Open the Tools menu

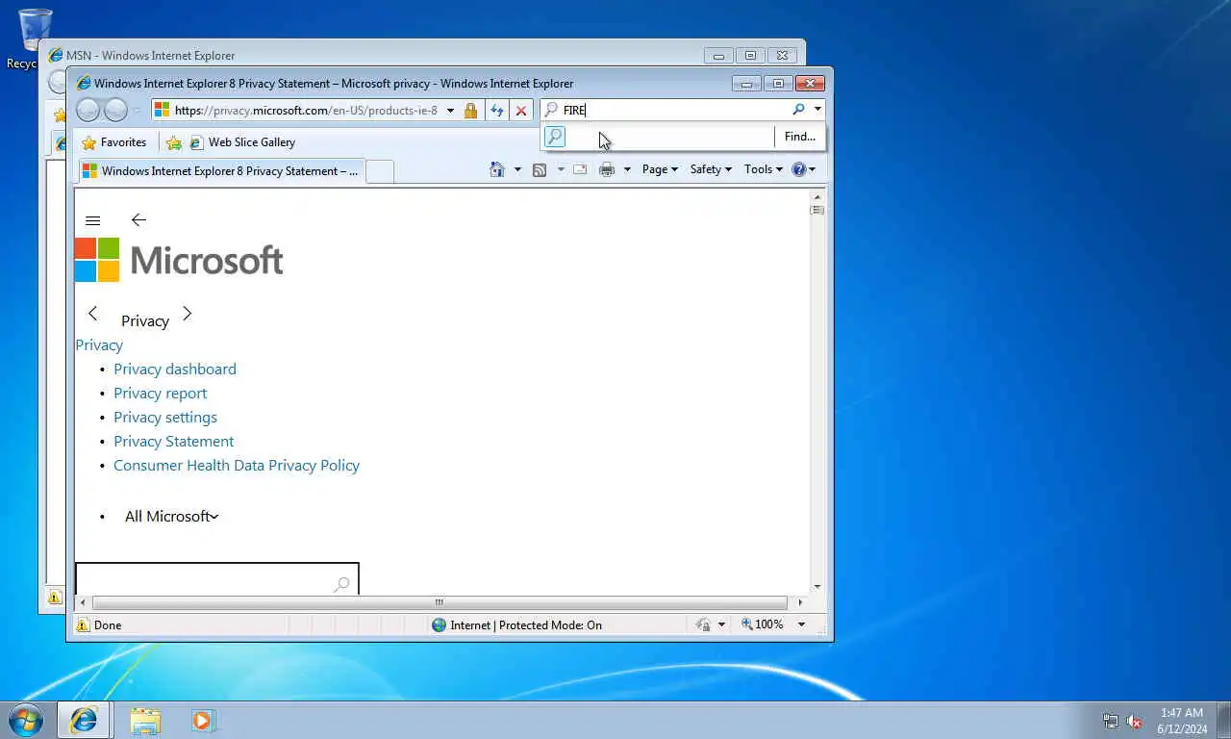[x=763, y=169]
